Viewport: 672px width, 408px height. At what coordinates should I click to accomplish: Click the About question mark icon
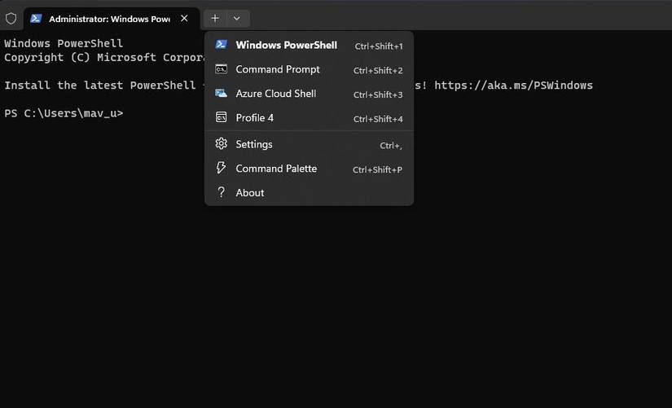coord(221,193)
